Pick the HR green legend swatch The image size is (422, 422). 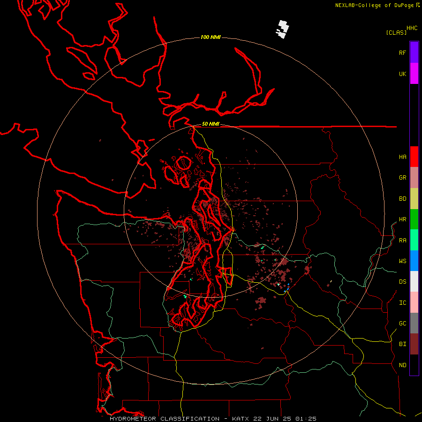click(414, 219)
